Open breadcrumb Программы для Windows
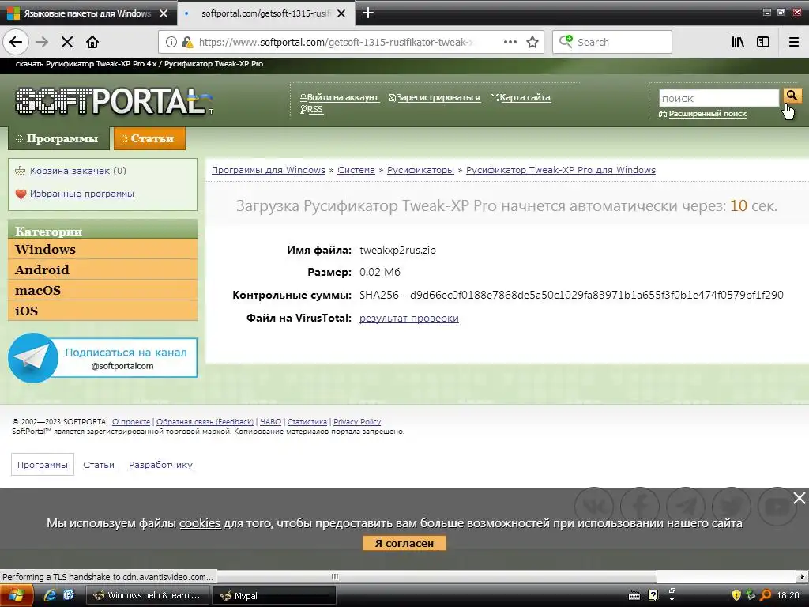 [x=269, y=170]
